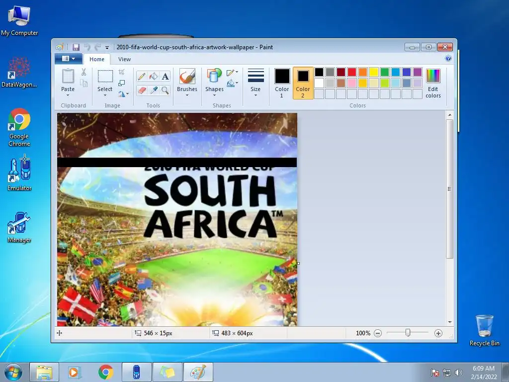Click the Copy icon in Clipboard group
The width and height of the screenshot is (509, 382).
point(84,83)
